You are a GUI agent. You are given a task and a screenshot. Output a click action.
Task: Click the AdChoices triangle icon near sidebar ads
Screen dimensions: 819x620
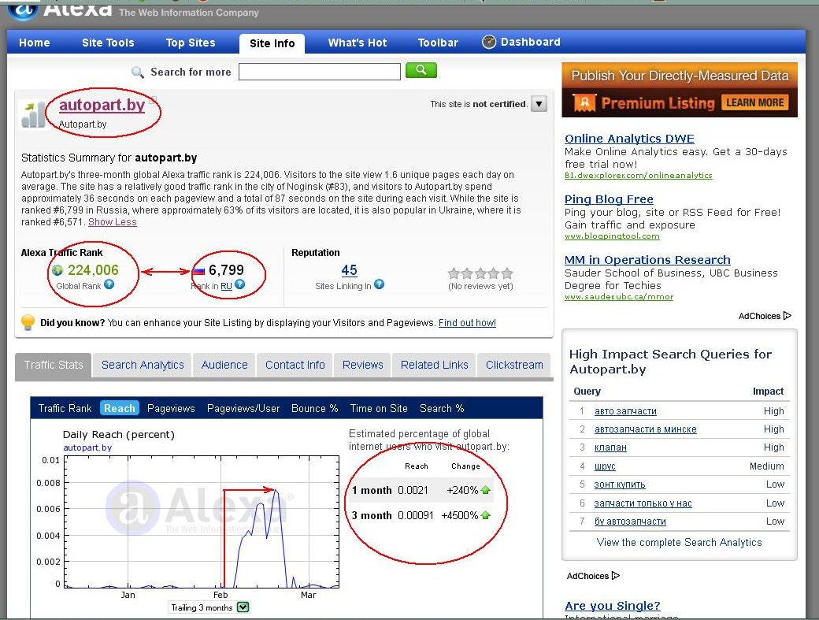[787, 316]
